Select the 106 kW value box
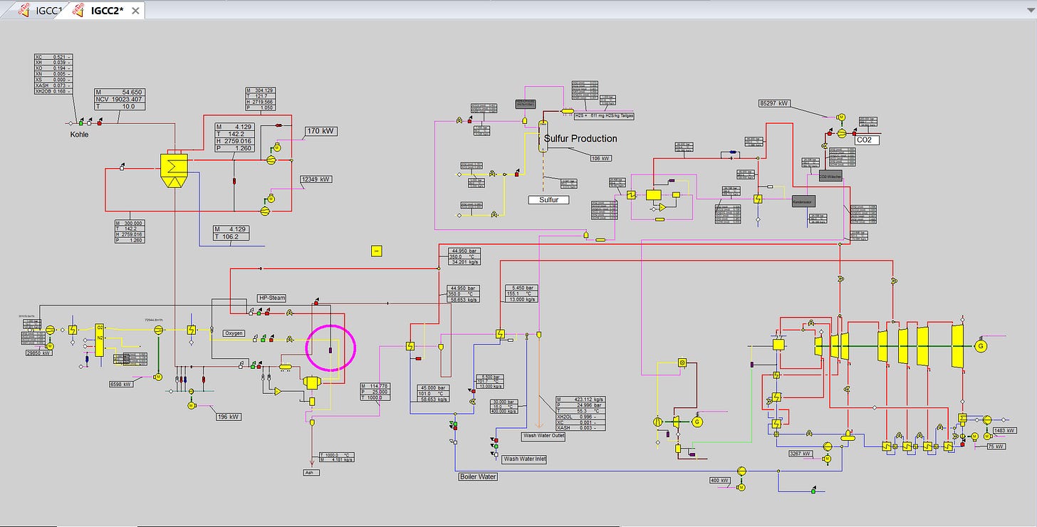The image size is (1037, 527). (x=603, y=158)
